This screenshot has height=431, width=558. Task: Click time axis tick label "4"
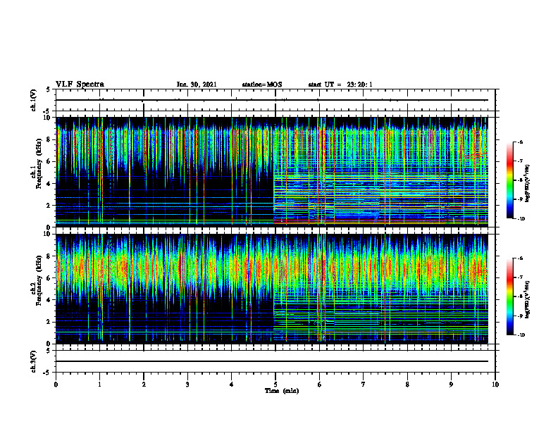click(x=232, y=385)
